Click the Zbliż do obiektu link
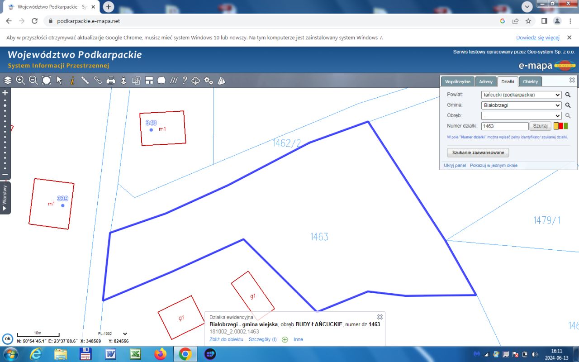 (x=226, y=339)
